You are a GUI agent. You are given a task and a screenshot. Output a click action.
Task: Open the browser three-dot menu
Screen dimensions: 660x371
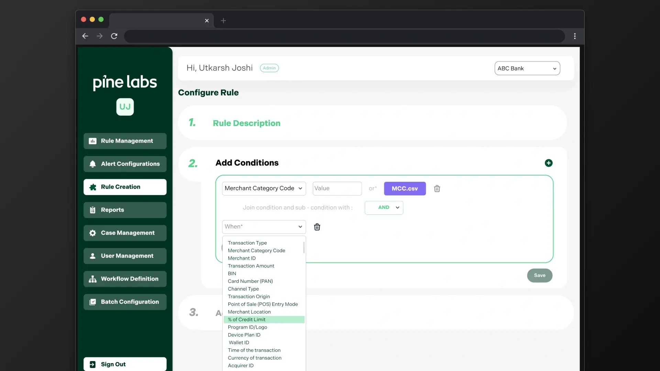click(575, 36)
